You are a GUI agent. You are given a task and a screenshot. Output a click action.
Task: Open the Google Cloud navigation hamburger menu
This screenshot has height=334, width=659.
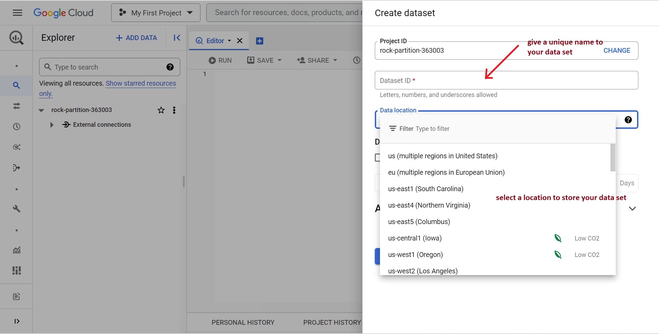pyautogui.click(x=17, y=13)
